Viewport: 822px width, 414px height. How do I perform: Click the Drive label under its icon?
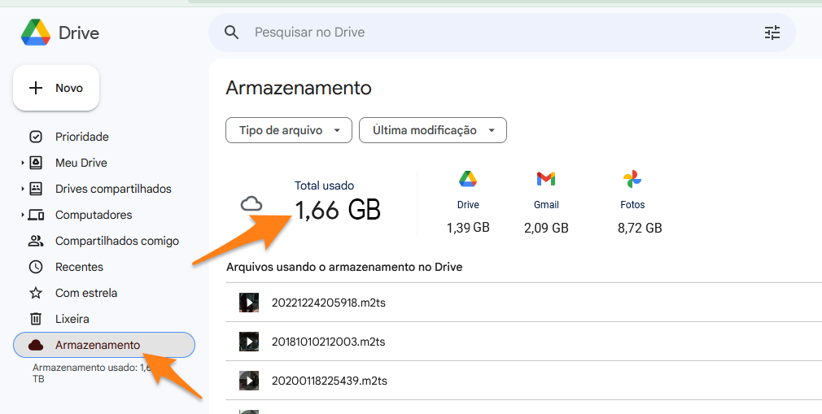point(468,205)
